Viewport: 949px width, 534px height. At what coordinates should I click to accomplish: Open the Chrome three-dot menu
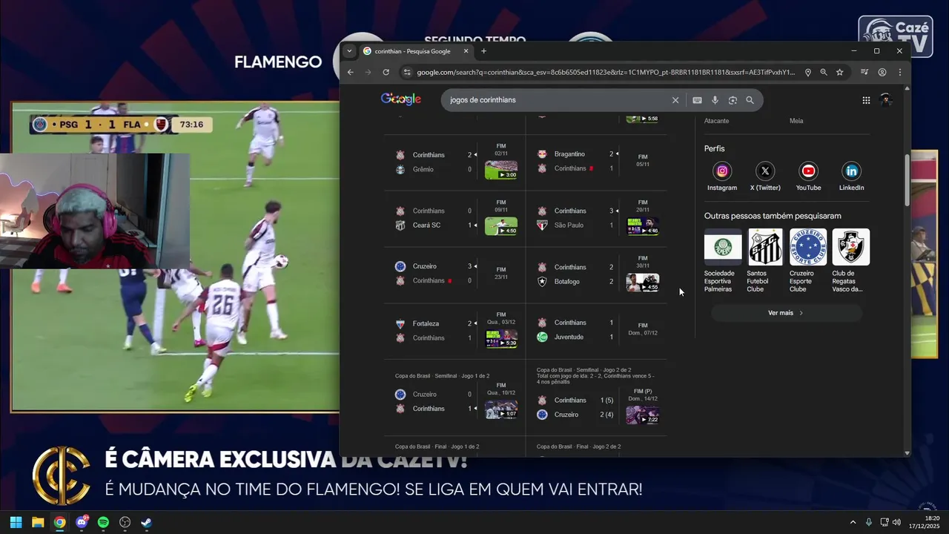(900, 72)
